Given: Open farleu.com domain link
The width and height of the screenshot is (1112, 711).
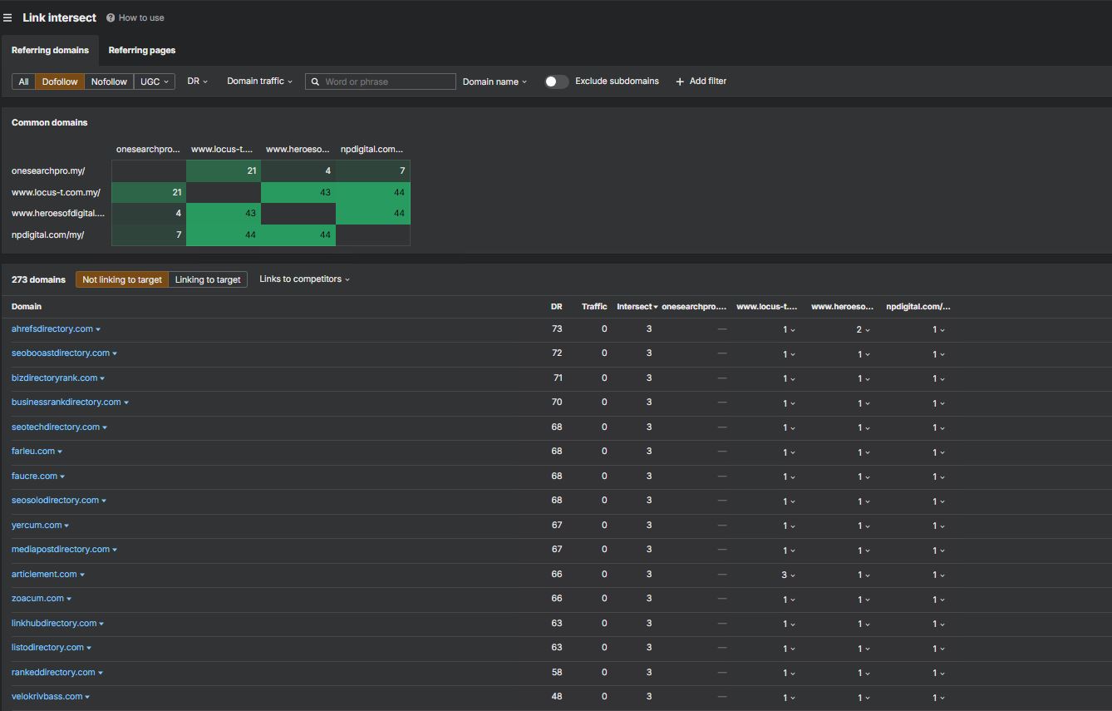Looking at the screenshot, I should pyautogui.click(x=33, y=452).
